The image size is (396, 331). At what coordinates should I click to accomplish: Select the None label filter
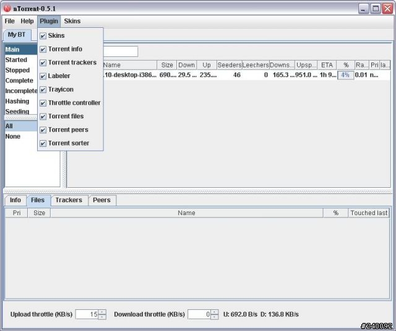coord(21,136)
